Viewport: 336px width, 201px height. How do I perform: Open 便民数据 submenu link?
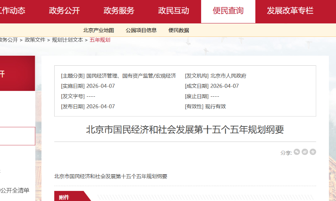[x=179, y=30]
